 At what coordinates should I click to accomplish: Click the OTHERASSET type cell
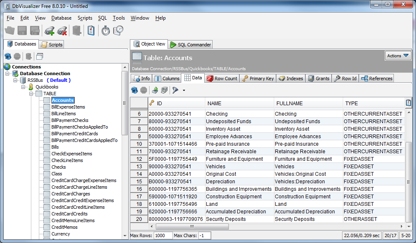point(373,219)
